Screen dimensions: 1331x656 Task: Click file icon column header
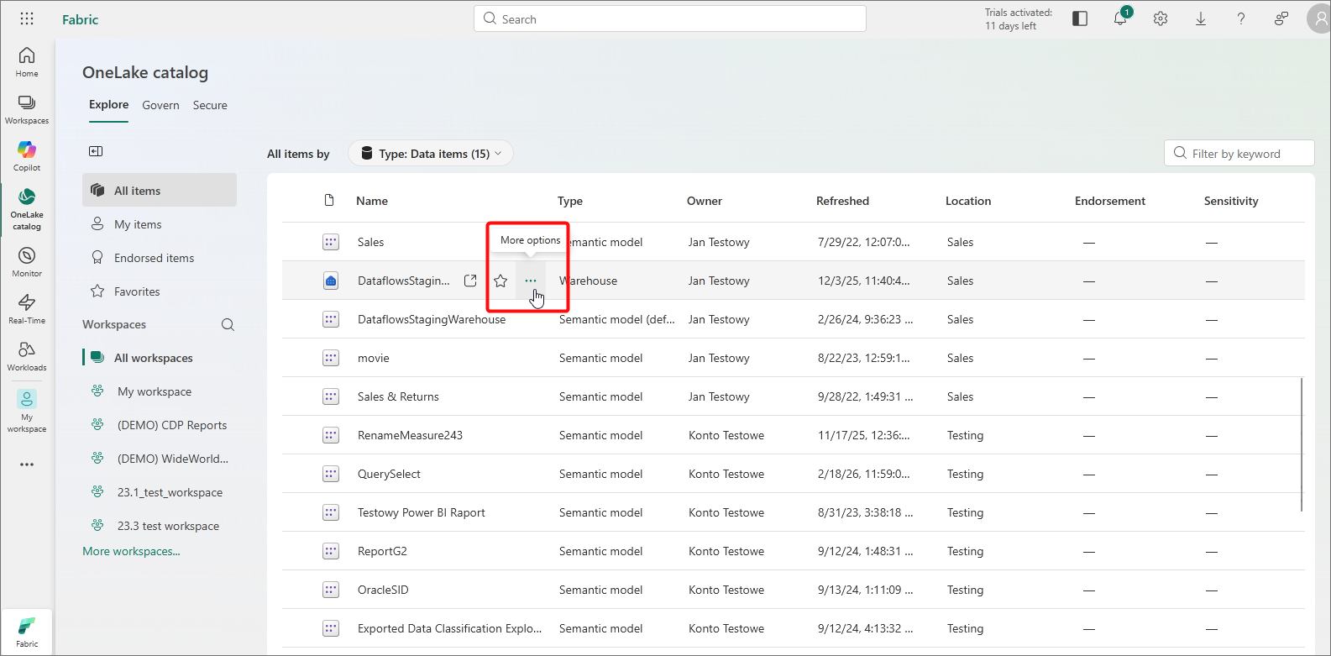click(x=329, y=200)
